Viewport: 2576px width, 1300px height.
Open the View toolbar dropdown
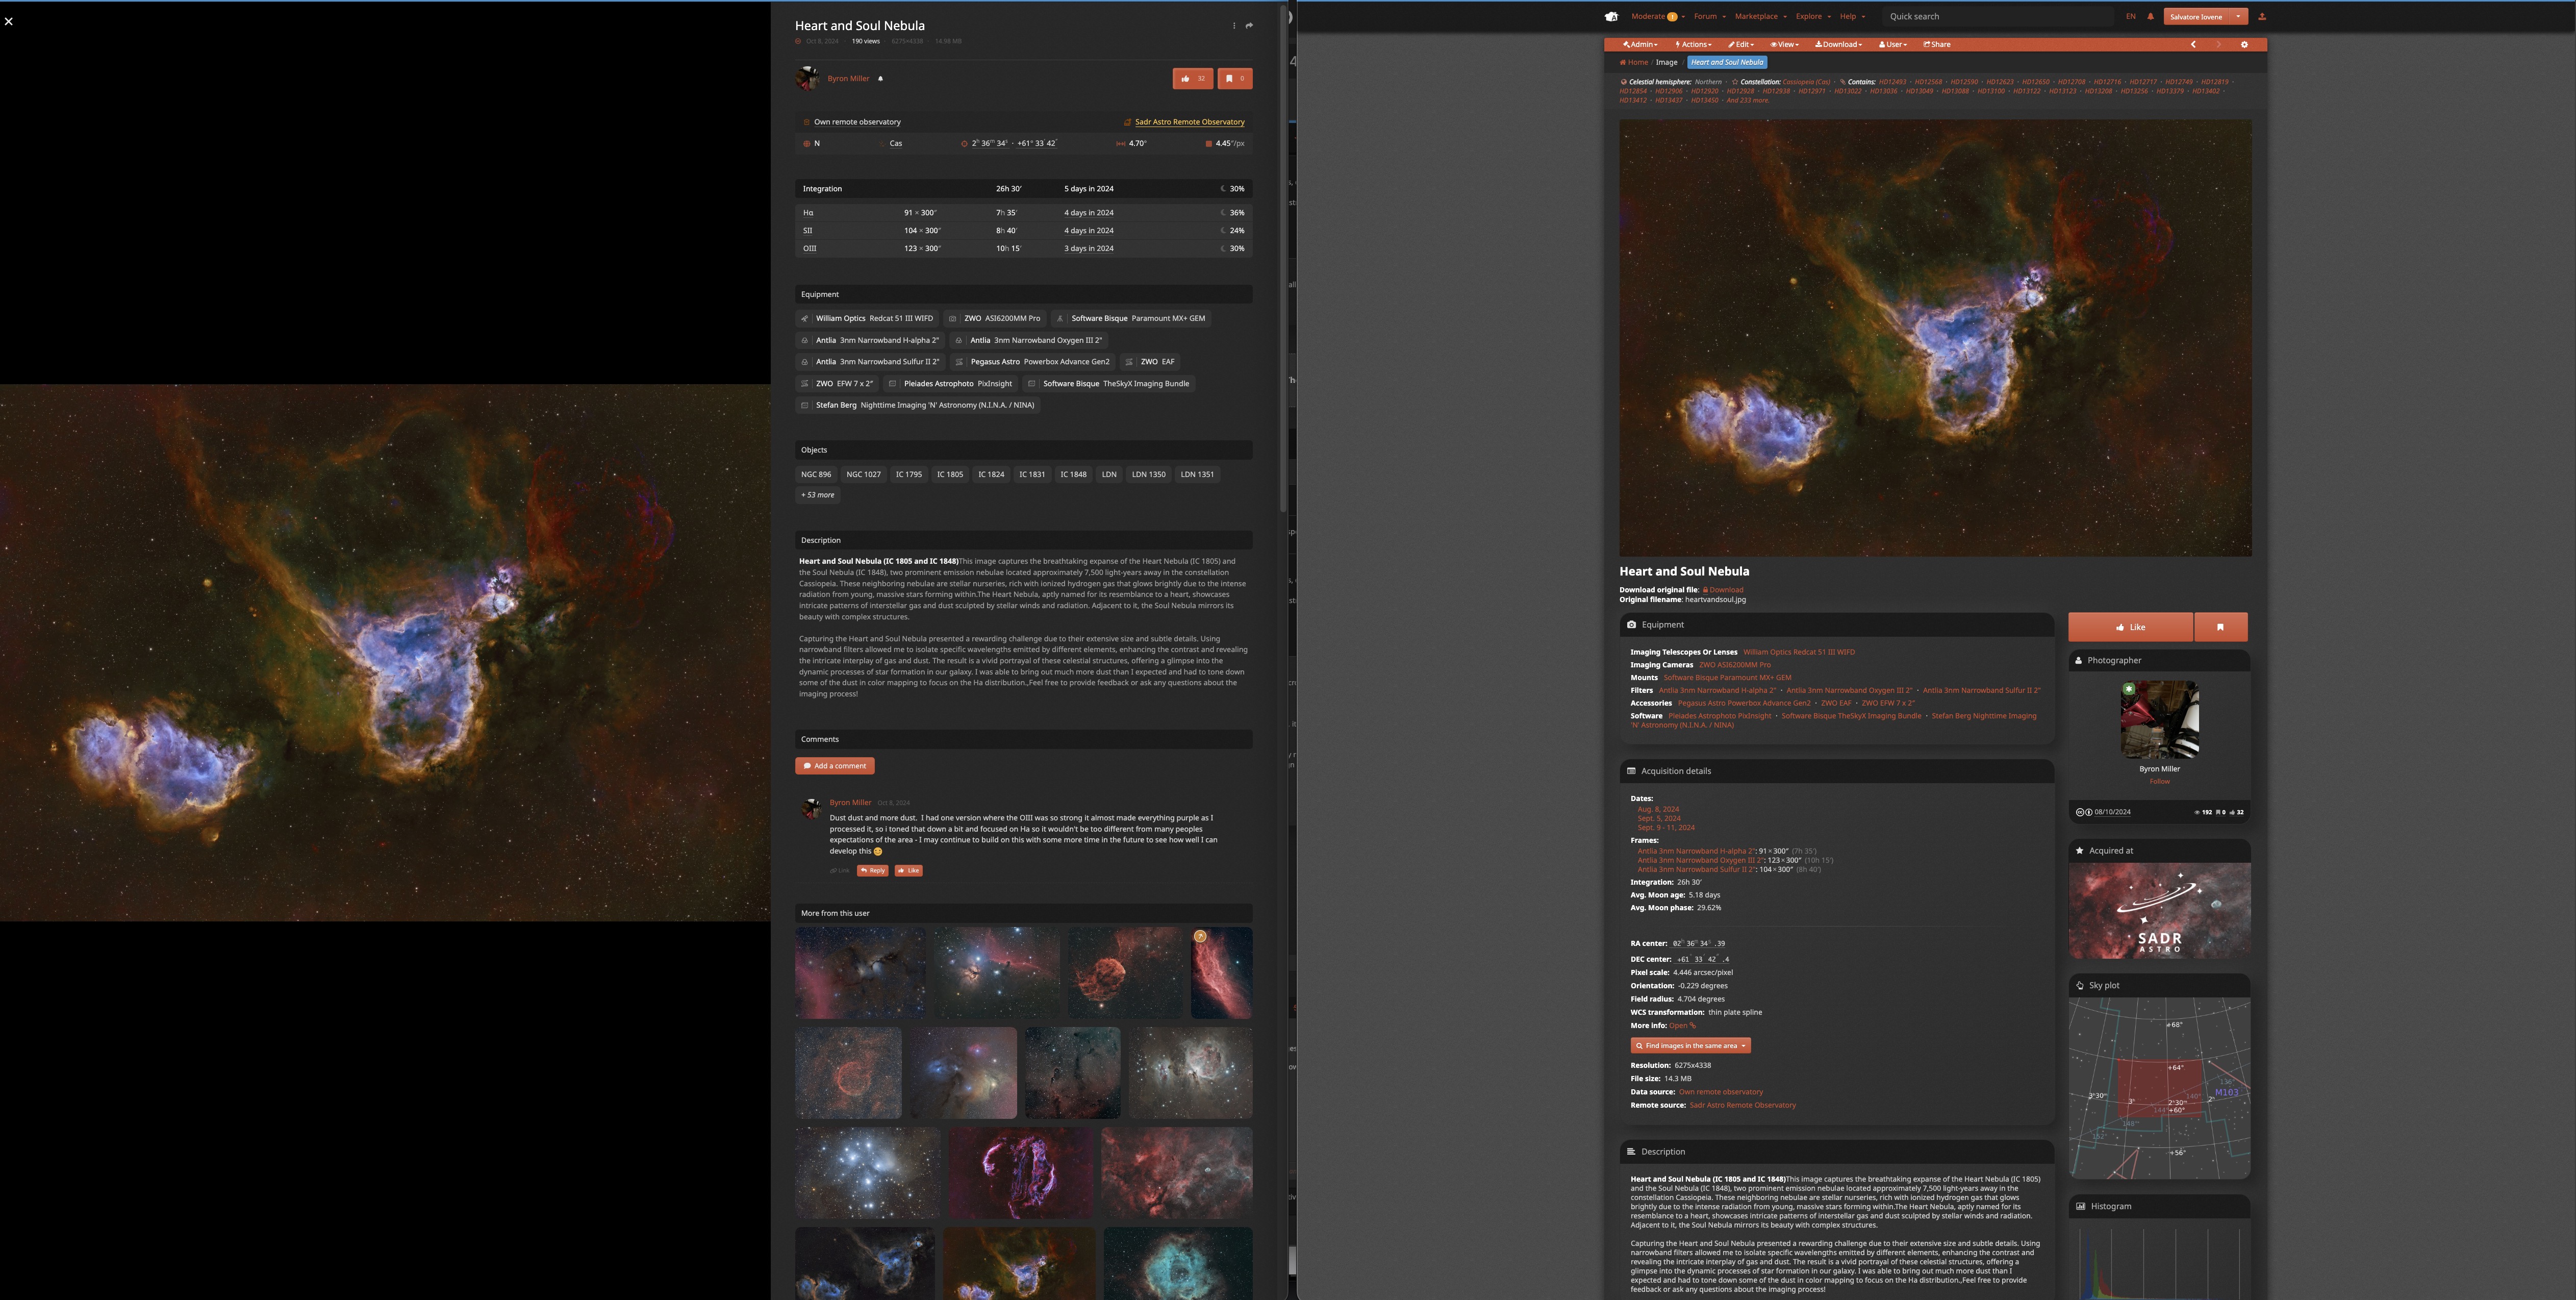click(1784, 44)
